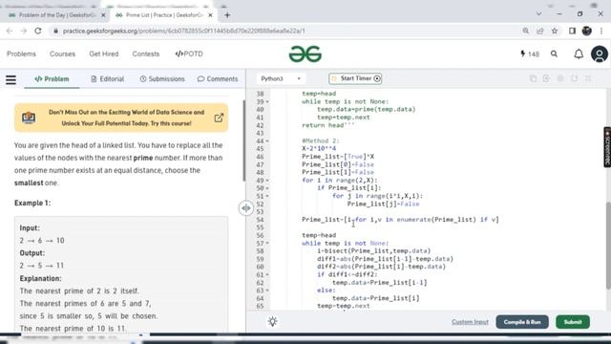Place cursor on code line 54
This screenshot has width=611, height=344.
(400, 220)
